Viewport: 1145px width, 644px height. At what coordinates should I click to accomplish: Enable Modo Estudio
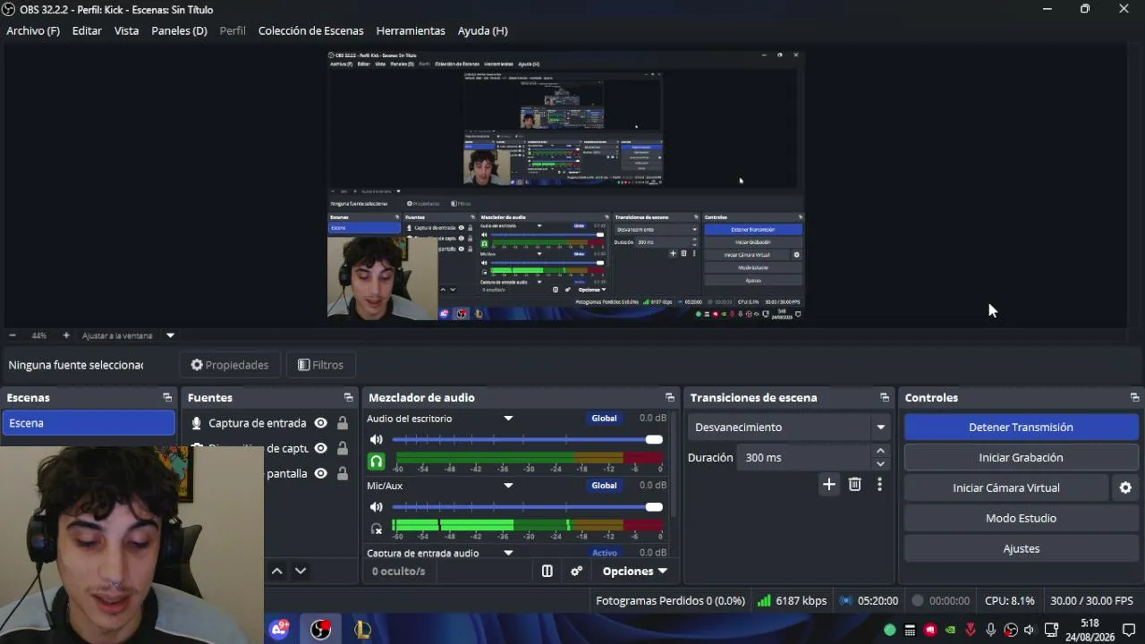1021,519
